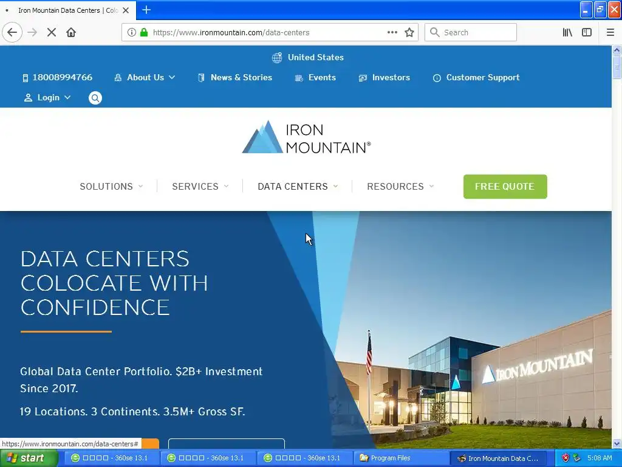622x467 pixels.
Task: Switch to first 360se 13.1 taskbar item
Action: pos(112,458)
